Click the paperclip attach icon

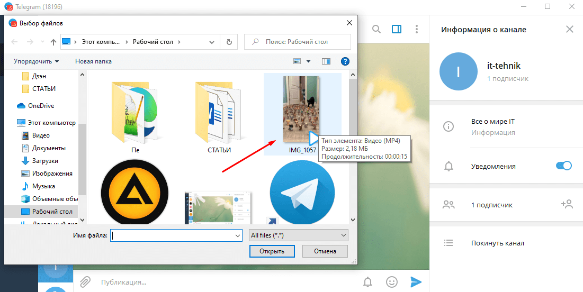pos(85,282)
